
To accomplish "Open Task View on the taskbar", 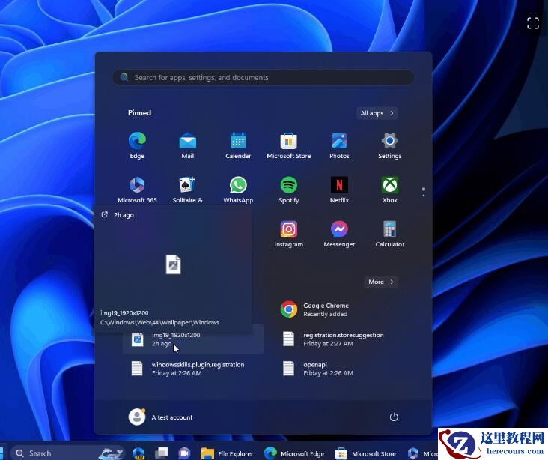I will pyautogui.click(x=162, y=453).
